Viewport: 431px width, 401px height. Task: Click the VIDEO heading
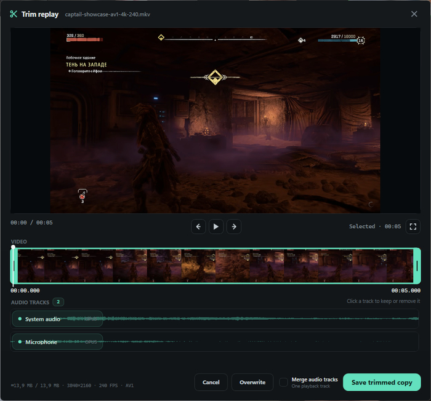pyautogui.click(x=19, y=242)
